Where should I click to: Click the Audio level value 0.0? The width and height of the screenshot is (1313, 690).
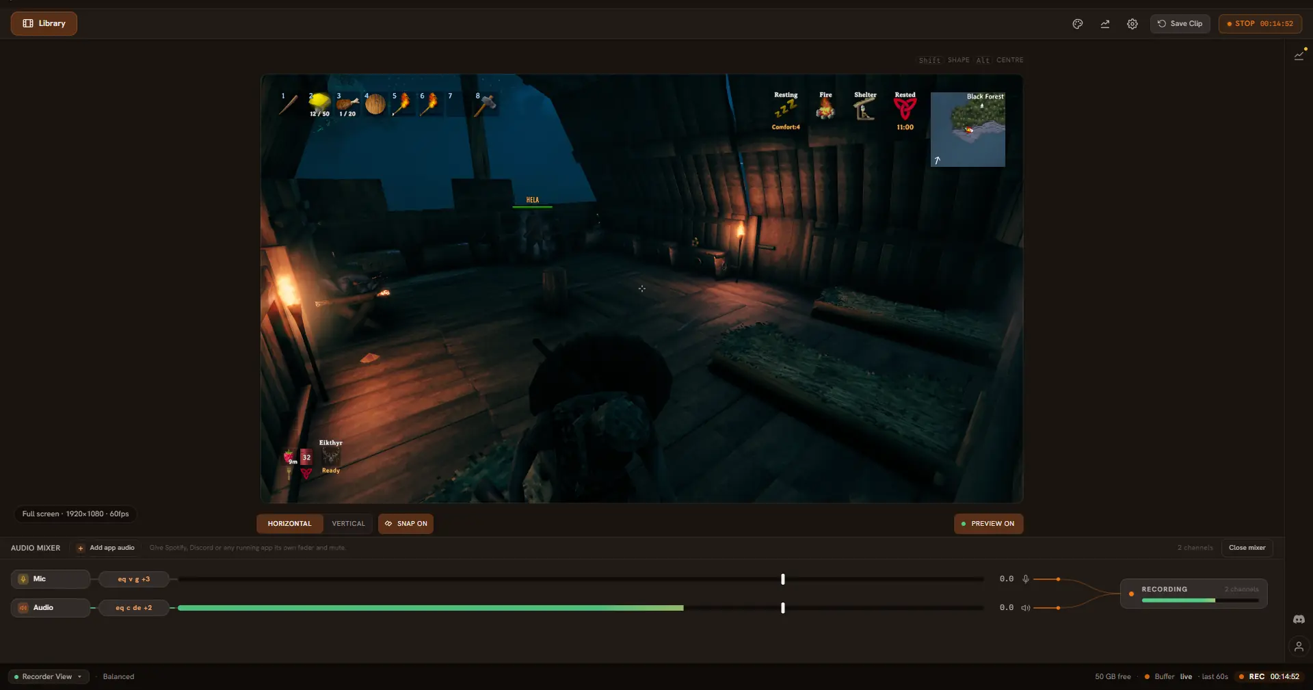(1007, 608)
